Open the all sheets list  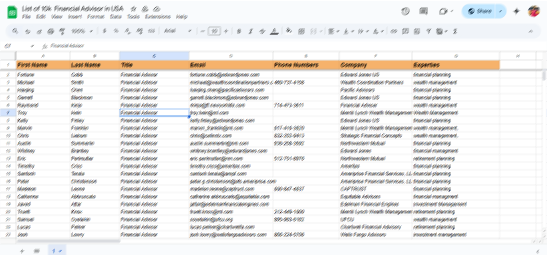(36, 251)
